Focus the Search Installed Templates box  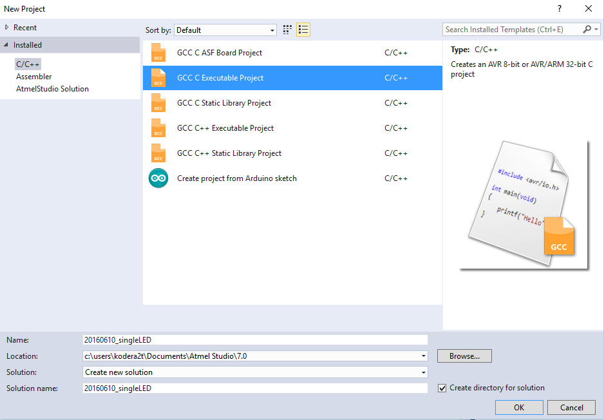coord(513,29)
